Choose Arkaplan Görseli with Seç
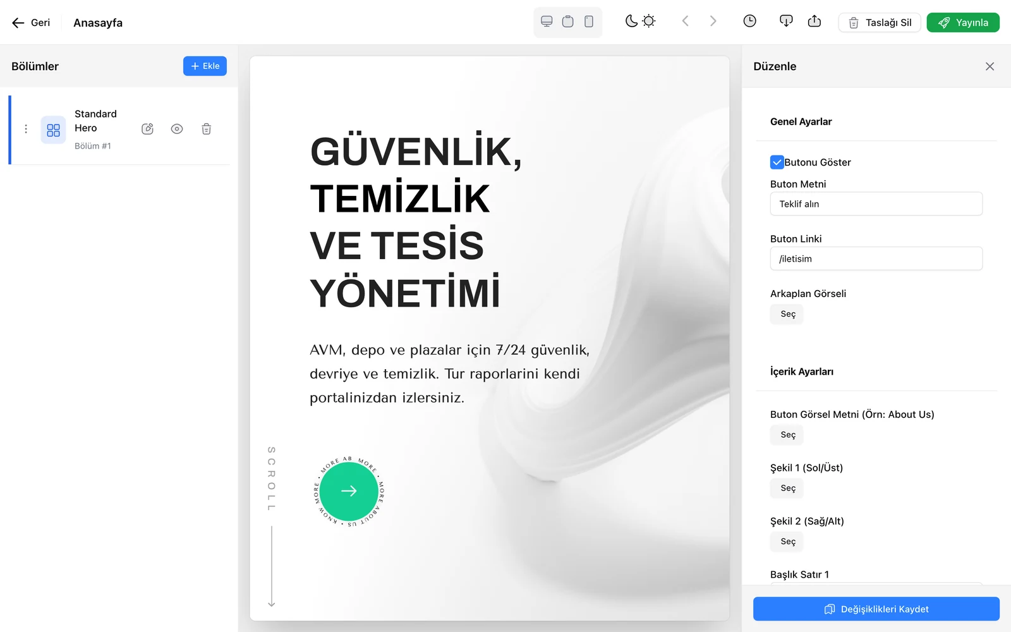 click(x=787, y=314)
